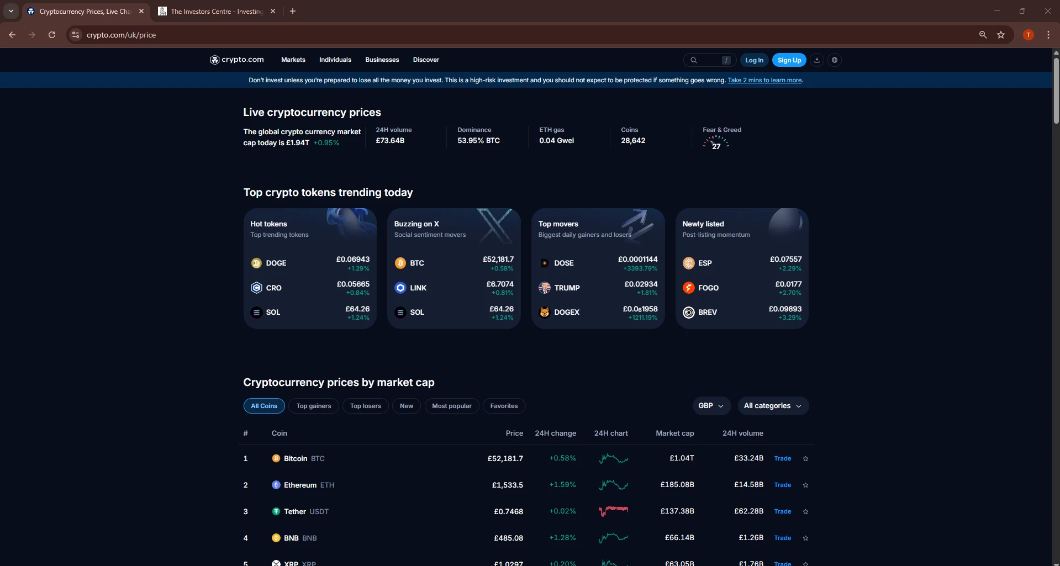Click the Tether icon in the table
This screenshot has width=1060, height=566.
click(276, 511)
